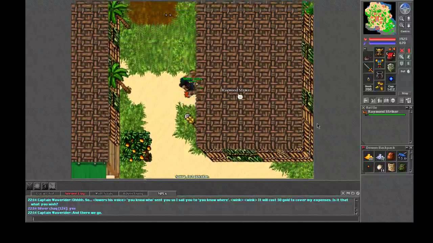Click the chat message input field
433x243 pixels.
click(x=193, y=219)
